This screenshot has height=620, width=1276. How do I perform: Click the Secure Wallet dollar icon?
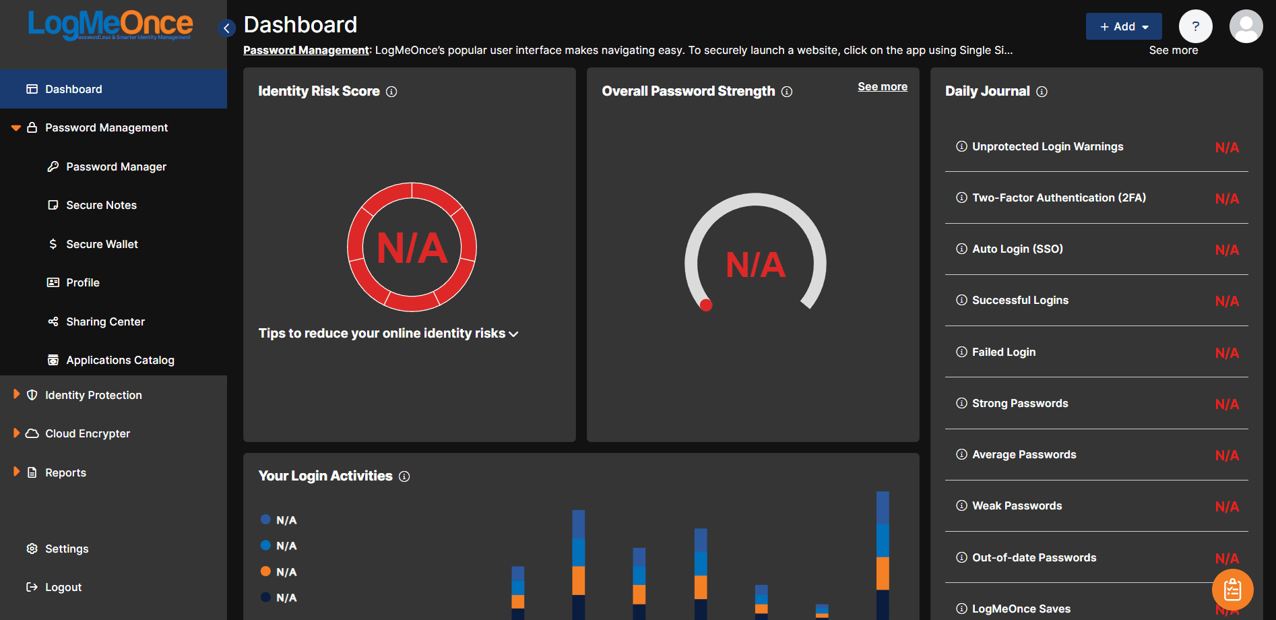(53, 244)
